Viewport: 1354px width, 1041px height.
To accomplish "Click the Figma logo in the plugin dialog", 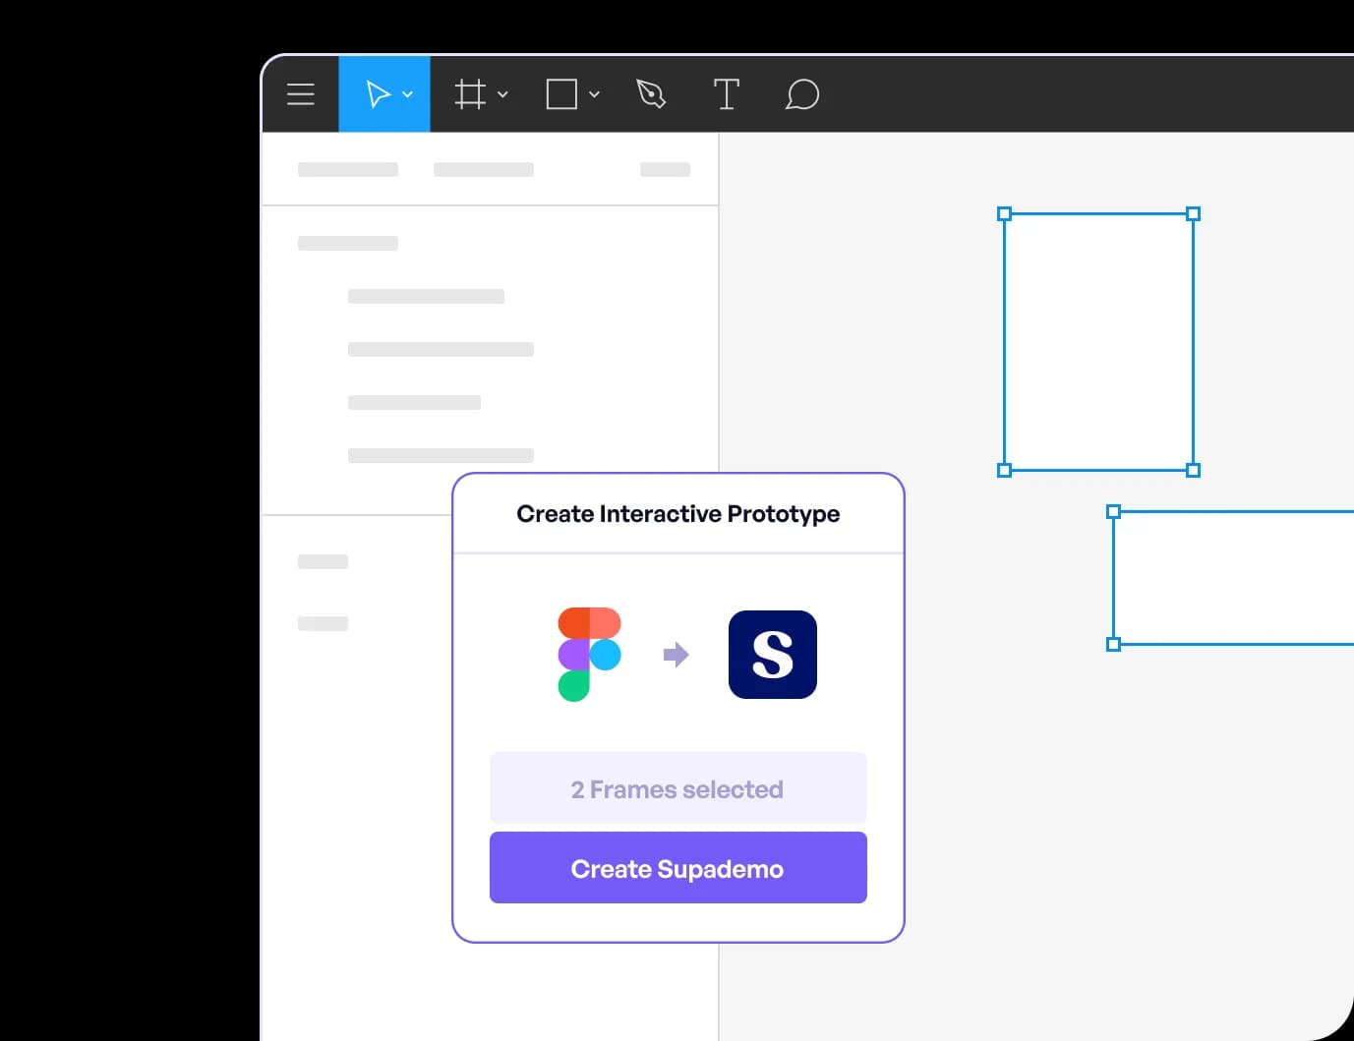I will (x=589, y=654).
